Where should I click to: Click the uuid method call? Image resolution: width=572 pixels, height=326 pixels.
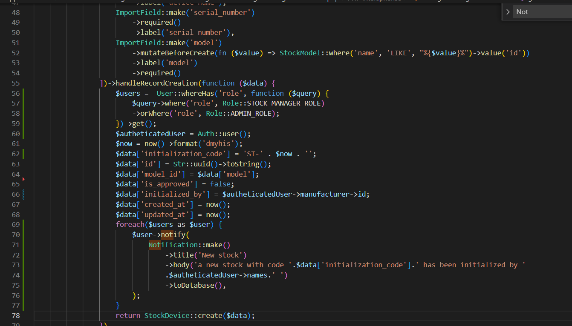202,164
